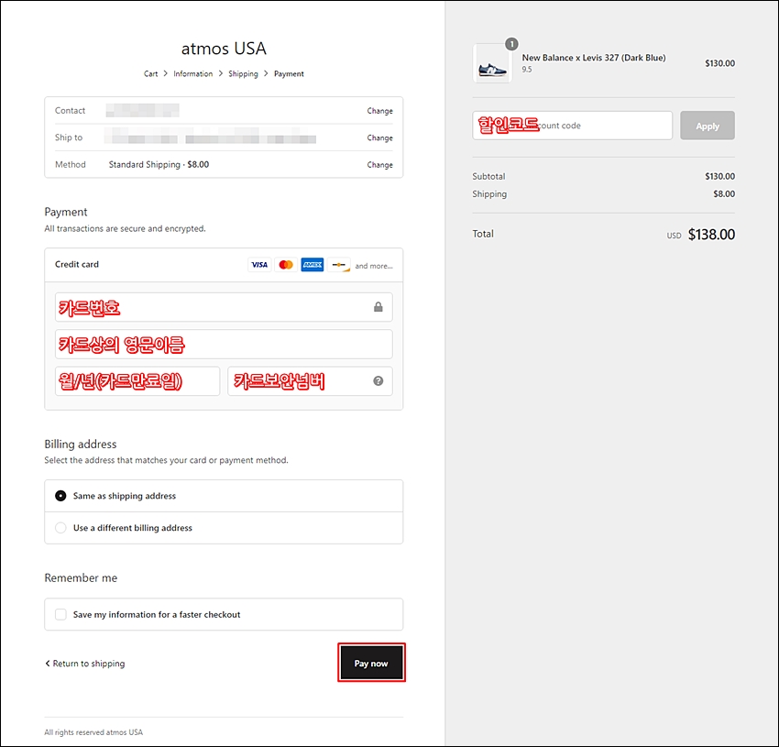Image resolution: width=779 pixels, height=747 pixels.
Task: Return to shipping step
Action: pyautogui.click(x=85, y=664)
